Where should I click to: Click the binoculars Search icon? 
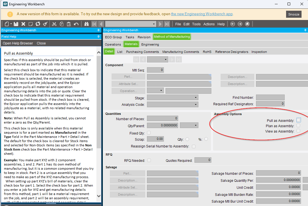point(87,24)
